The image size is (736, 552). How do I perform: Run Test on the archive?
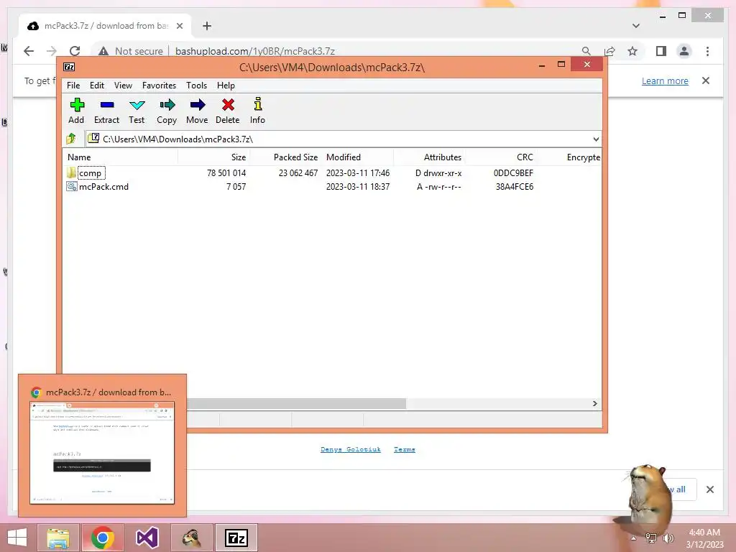point(137,111)
